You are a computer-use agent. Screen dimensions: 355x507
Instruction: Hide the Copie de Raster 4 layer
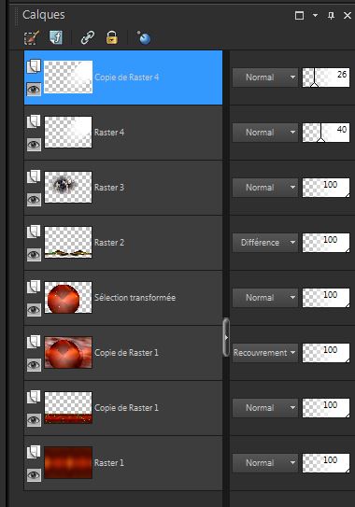[x=34, y=90]
